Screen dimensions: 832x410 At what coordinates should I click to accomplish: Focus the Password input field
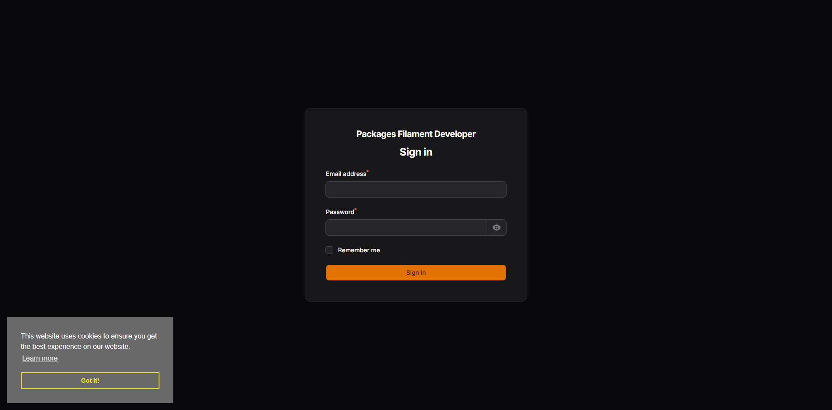tap(406, 228)
